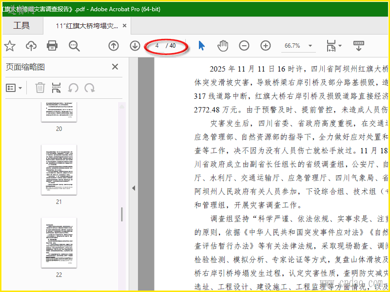Activate the hand pan tool
This screenshot has width=390, height=292.
tap(223, 46)
